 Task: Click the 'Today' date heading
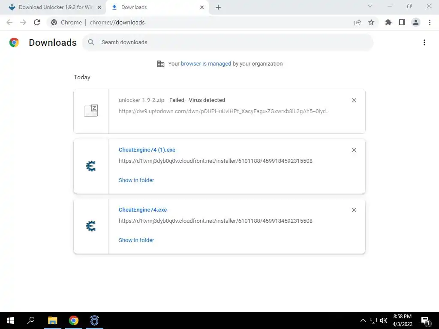[82, 77]
